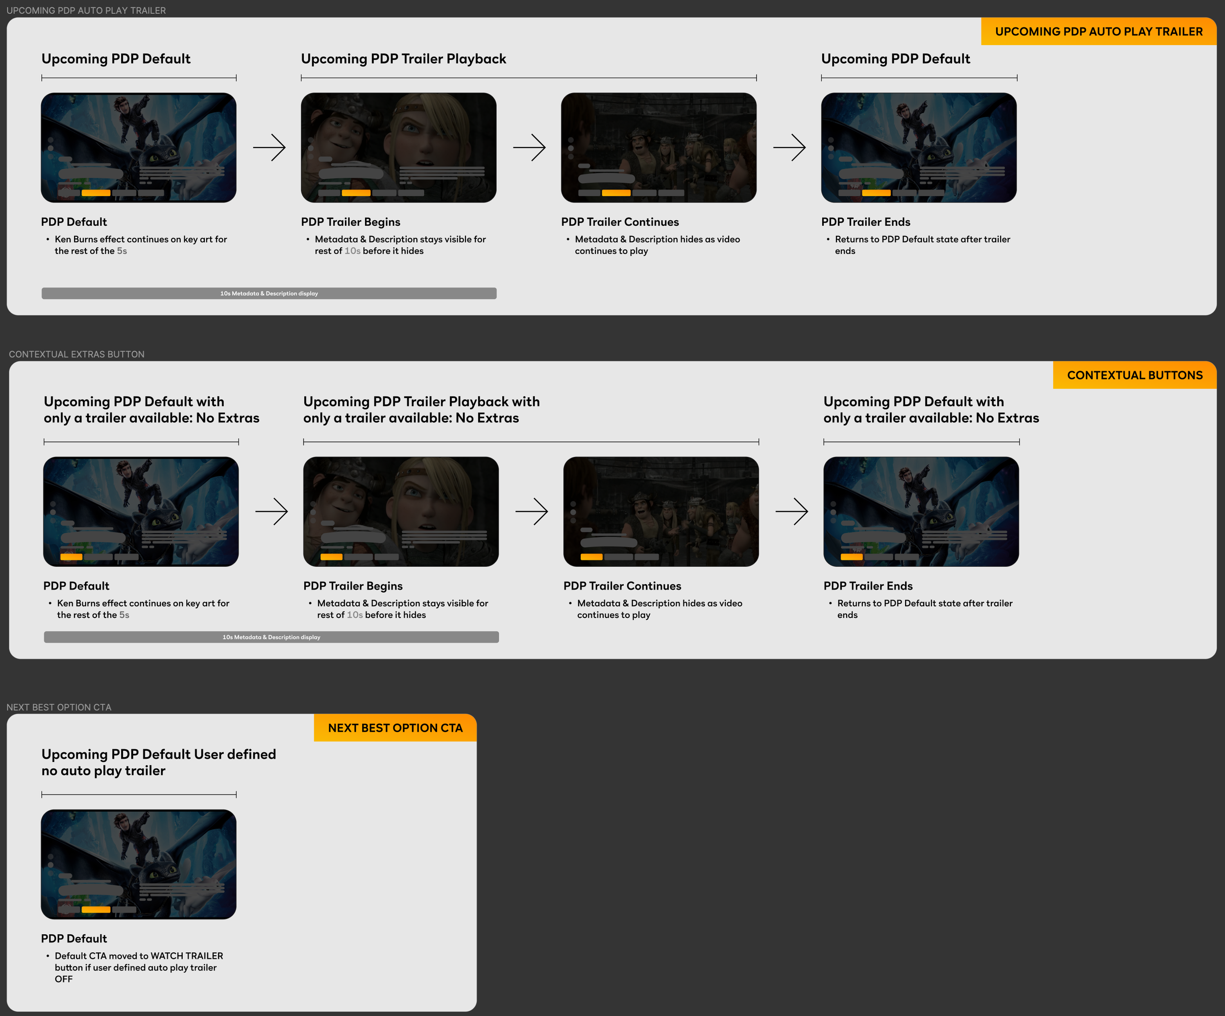The width and height of the screenshot is (1225, 1016).
Task: Select gray UPCOMING PDP AUTO PLAY TRAILER frame label
Action: (x=86, y=10)
